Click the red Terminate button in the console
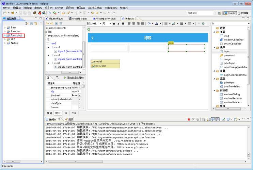Image resolution: width=253 pixels, height=170 pixels. pos(189,119)
